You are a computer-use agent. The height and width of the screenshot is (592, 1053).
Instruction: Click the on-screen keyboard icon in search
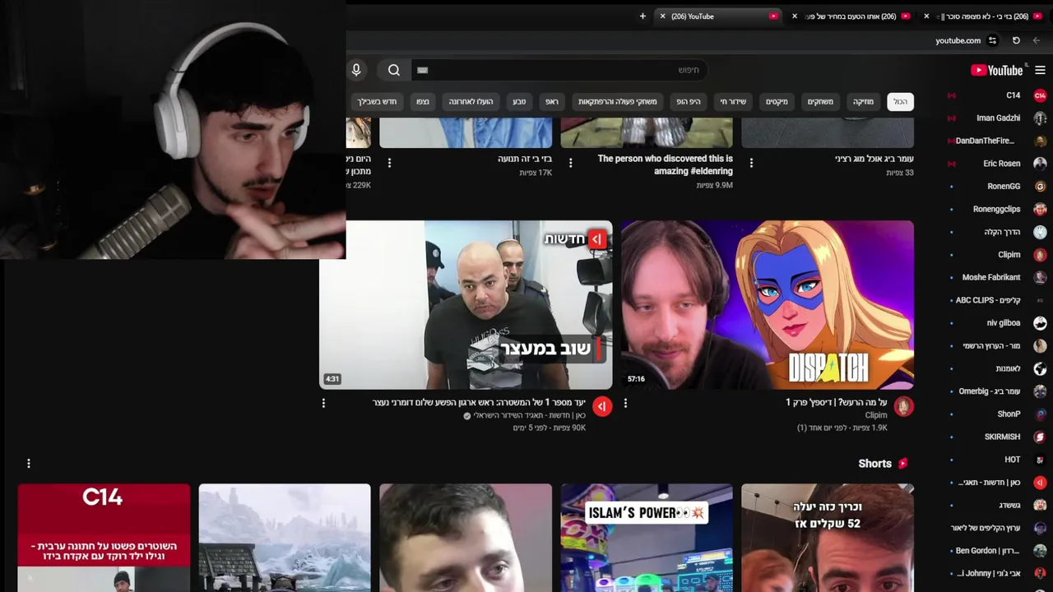[423, 70]
